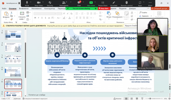Click the Remote control icon
The height and width of the screenshot is (100, 171).
point(126,3)
